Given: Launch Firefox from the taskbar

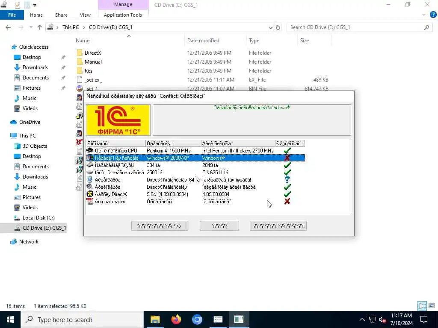Looking at the screenshot, I should point(176,319).
